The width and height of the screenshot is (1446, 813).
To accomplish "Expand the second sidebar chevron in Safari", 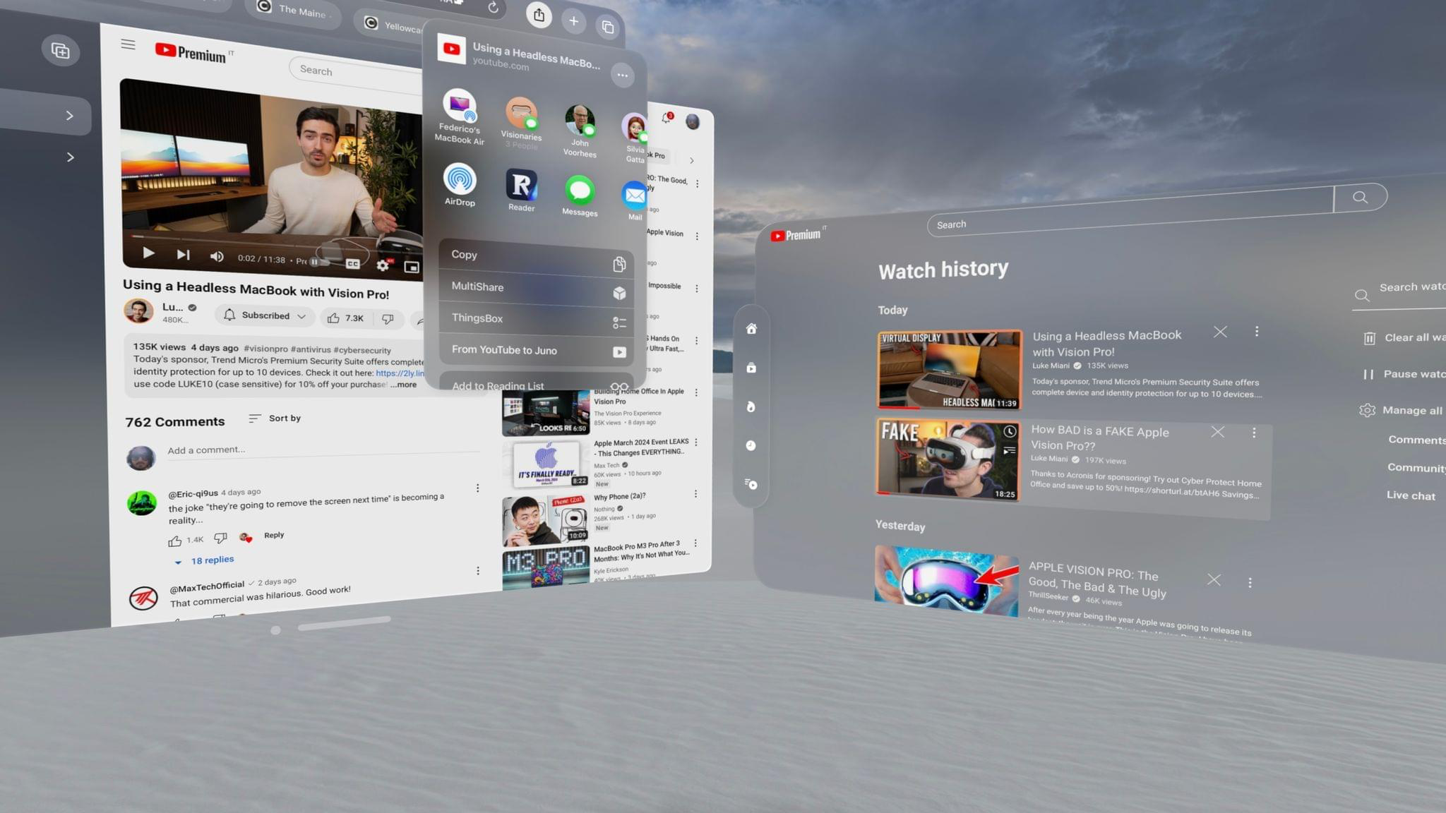I will pos(70,157).
